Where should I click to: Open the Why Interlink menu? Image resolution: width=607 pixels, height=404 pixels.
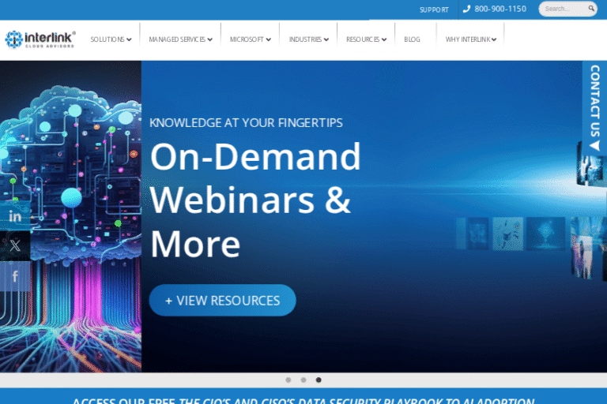coord(470,39)
